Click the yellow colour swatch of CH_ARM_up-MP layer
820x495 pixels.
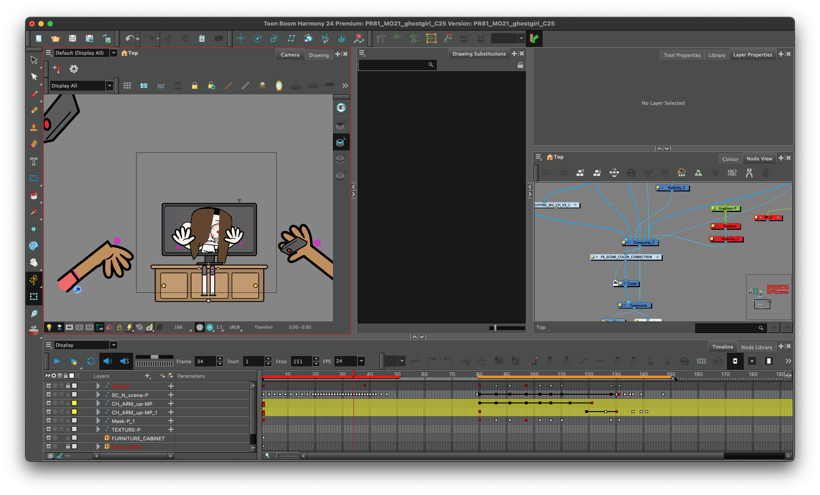pyautogui.click(x=74, y=403)
